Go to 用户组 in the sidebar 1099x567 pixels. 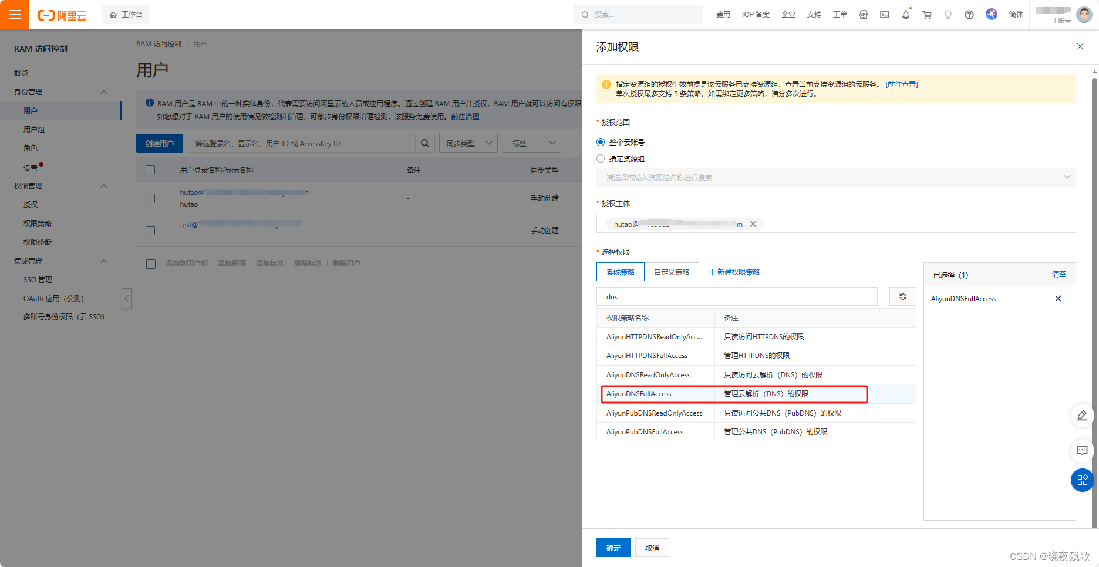[x=34, y=130]
